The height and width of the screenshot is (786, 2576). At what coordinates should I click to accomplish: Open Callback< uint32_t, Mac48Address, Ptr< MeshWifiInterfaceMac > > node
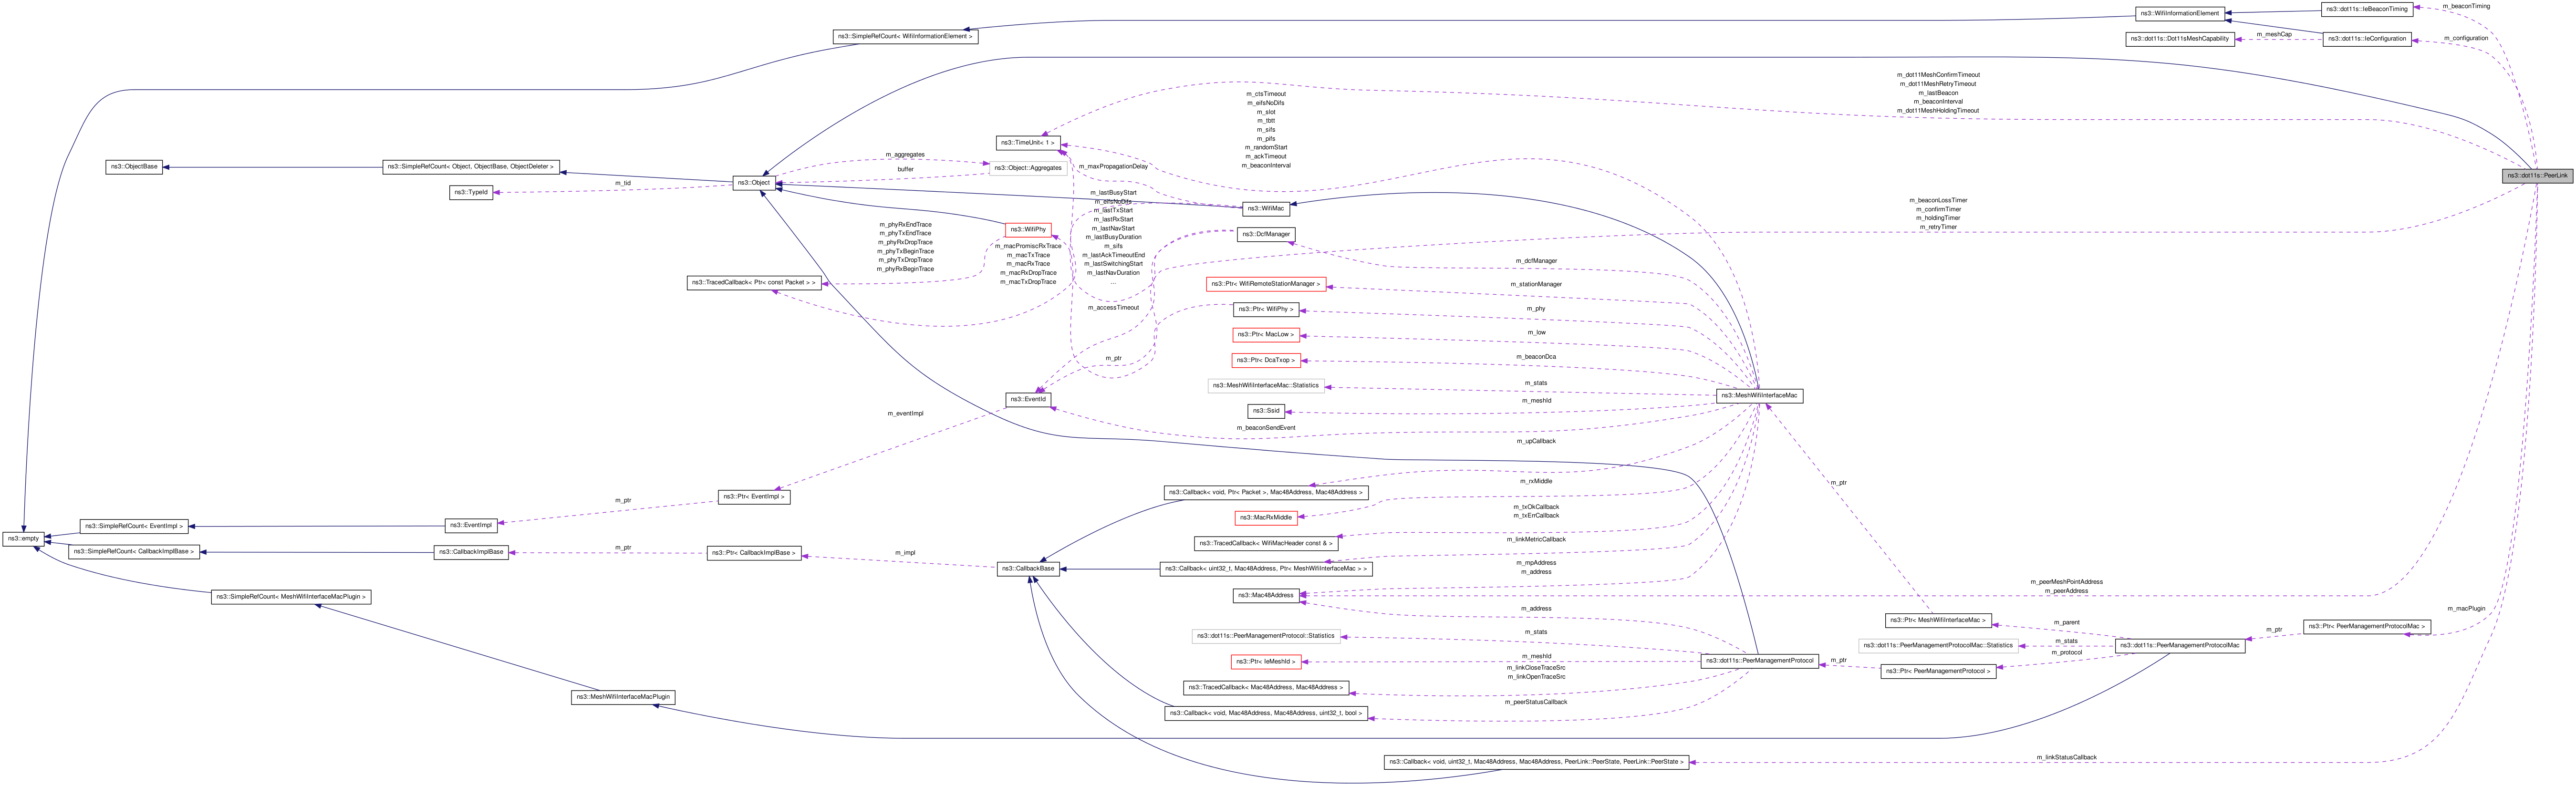1265,569
